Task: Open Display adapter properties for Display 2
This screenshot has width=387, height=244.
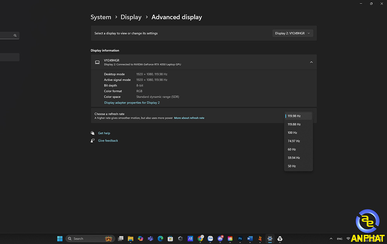Action: (x=132, y=103)
